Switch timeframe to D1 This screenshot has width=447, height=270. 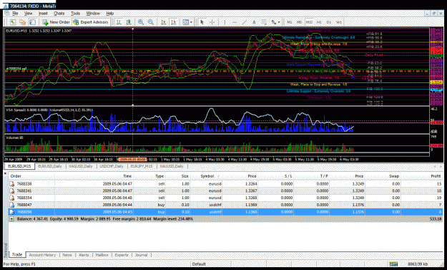coord(329,22)
